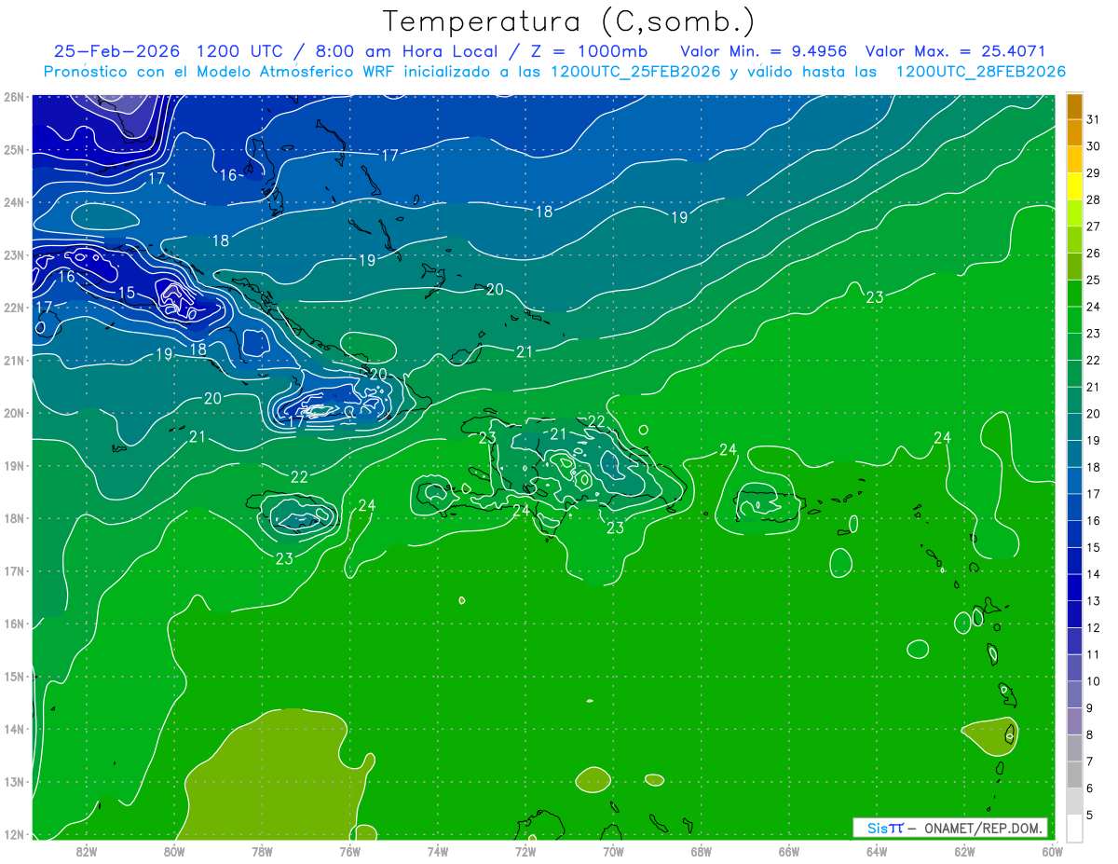1118x864 pixels.
Task: Click the "14N" latitude axis label
Action: (x=14, y=729)
